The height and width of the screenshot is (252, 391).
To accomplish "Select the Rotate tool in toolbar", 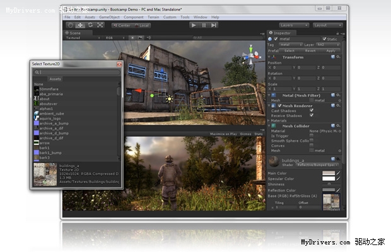I will [x=90, y=25].
